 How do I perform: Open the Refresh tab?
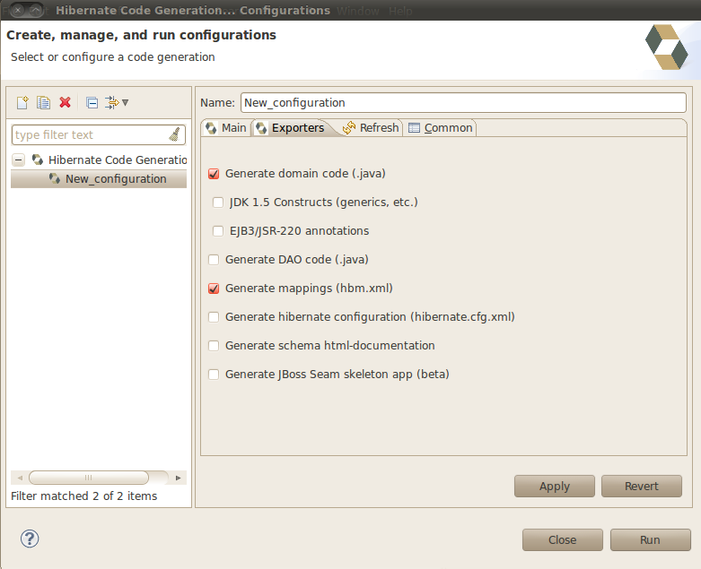[x=371, y=128]
